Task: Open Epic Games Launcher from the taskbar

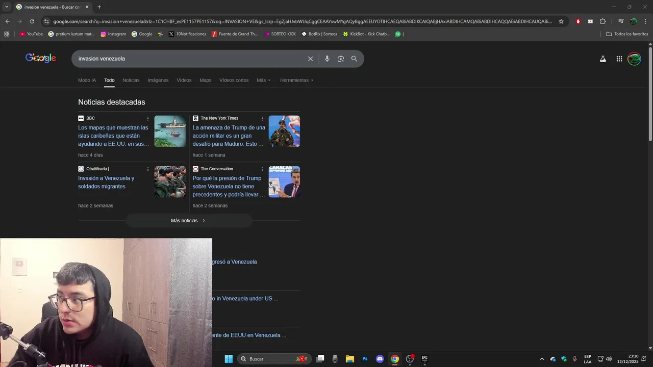Action: pyautogui.click(x=424, y=359)
